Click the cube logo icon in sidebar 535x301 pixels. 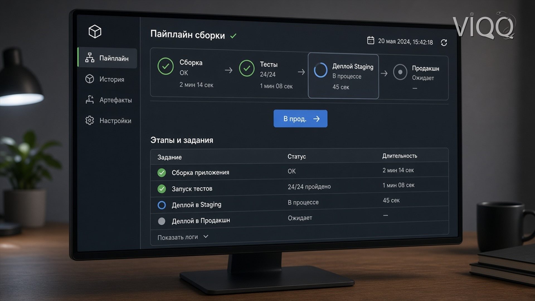[x=95, y=31]
